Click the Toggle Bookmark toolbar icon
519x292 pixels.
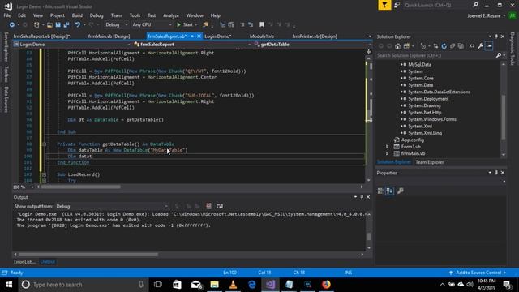click(x=262, y=25)
